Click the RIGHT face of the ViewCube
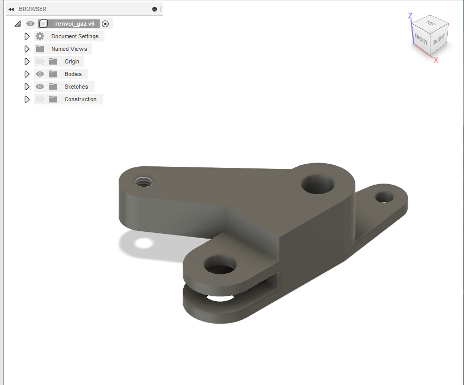Viewport: 464px width, 385px height. tap(439, 39)
